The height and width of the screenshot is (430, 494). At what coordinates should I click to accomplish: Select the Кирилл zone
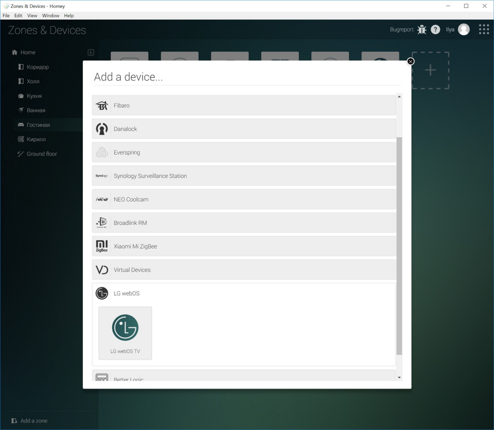[36, 139]
